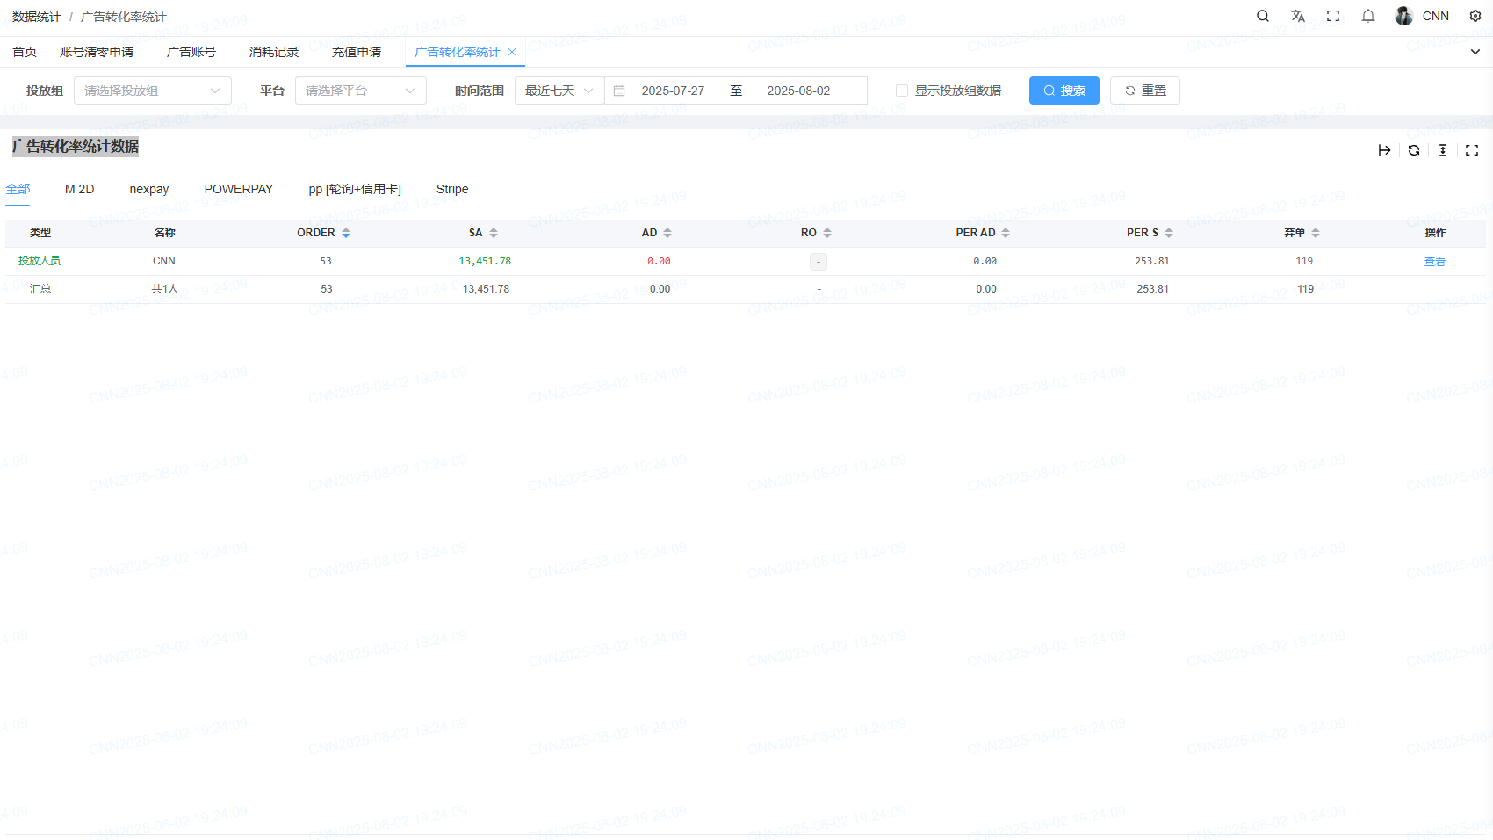Viewport: 1493px width, 840px height.
Task: Click the column export arrow icon
Action: (1384, 150)
